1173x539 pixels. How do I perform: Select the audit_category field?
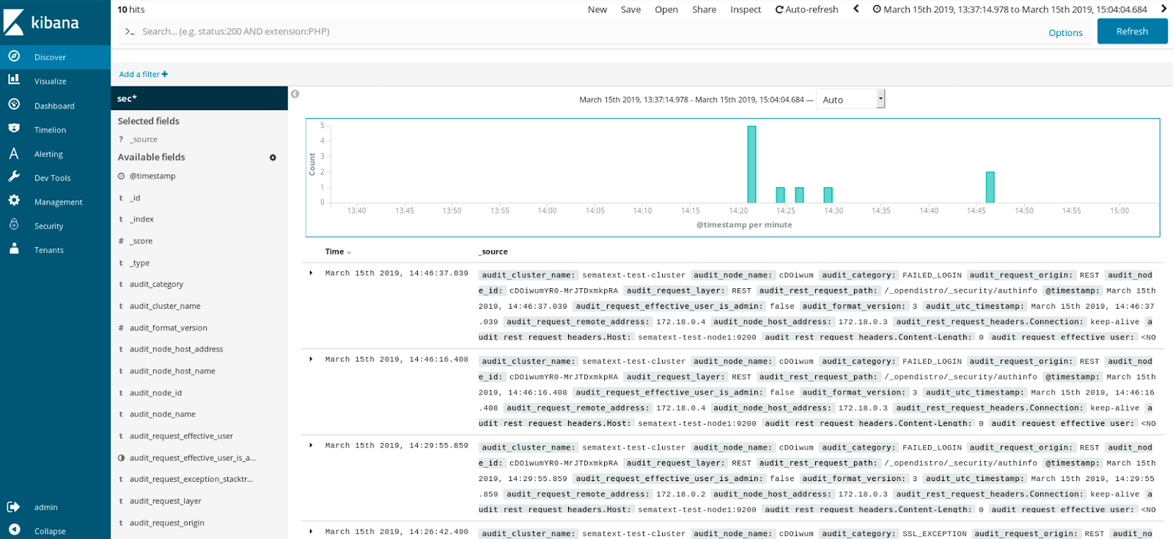(156, 285)
